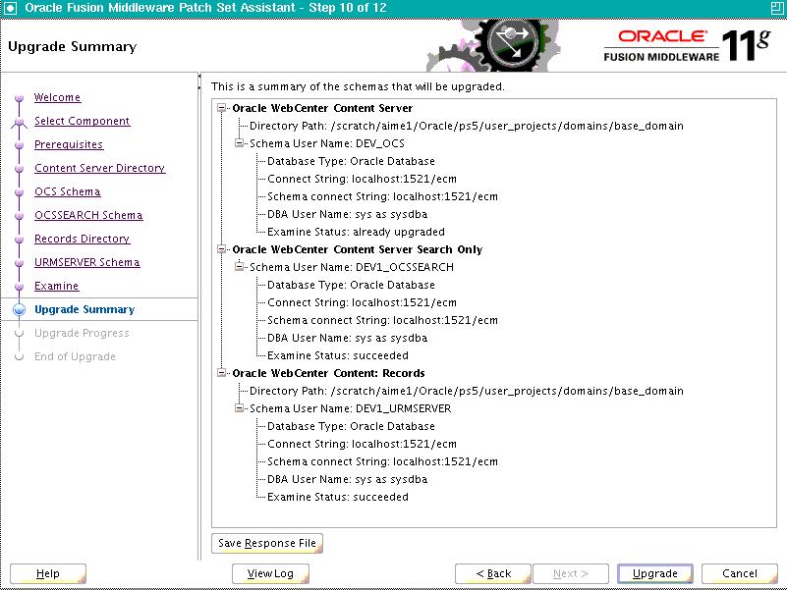Screen dimensions: 787x590
Task: Open the Select Component step
Action: 82,121
